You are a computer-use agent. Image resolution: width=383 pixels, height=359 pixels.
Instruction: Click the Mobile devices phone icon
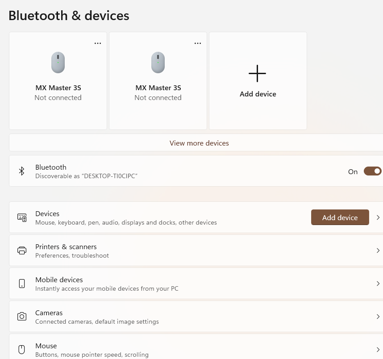coord(22,284)
